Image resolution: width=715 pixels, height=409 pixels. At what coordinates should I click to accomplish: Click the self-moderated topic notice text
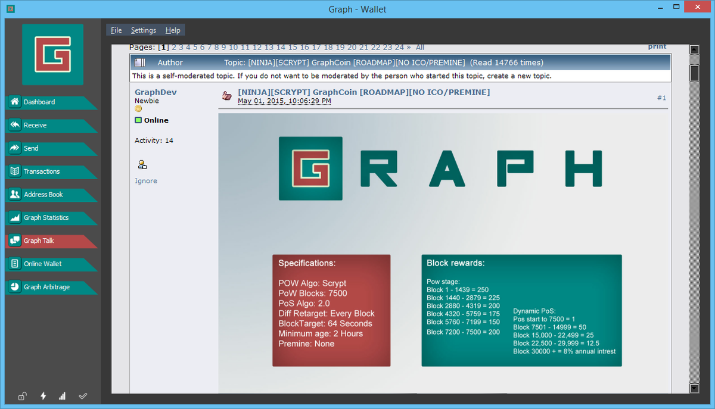(x=341, y=76)
